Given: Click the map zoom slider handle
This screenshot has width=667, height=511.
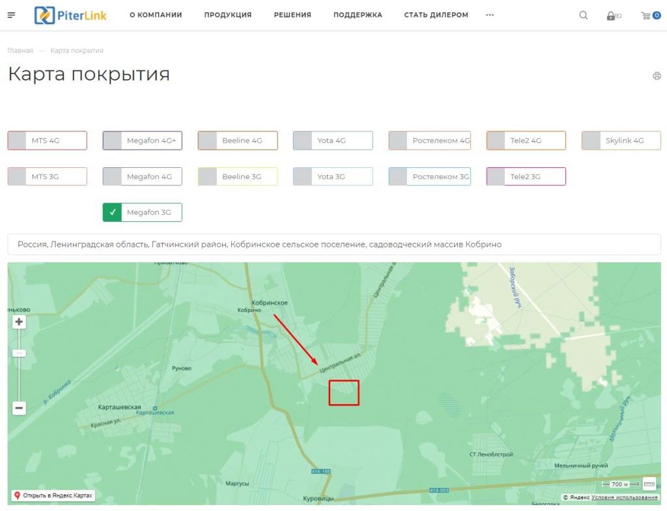Looking at the screenshot, I should (19, 353).
